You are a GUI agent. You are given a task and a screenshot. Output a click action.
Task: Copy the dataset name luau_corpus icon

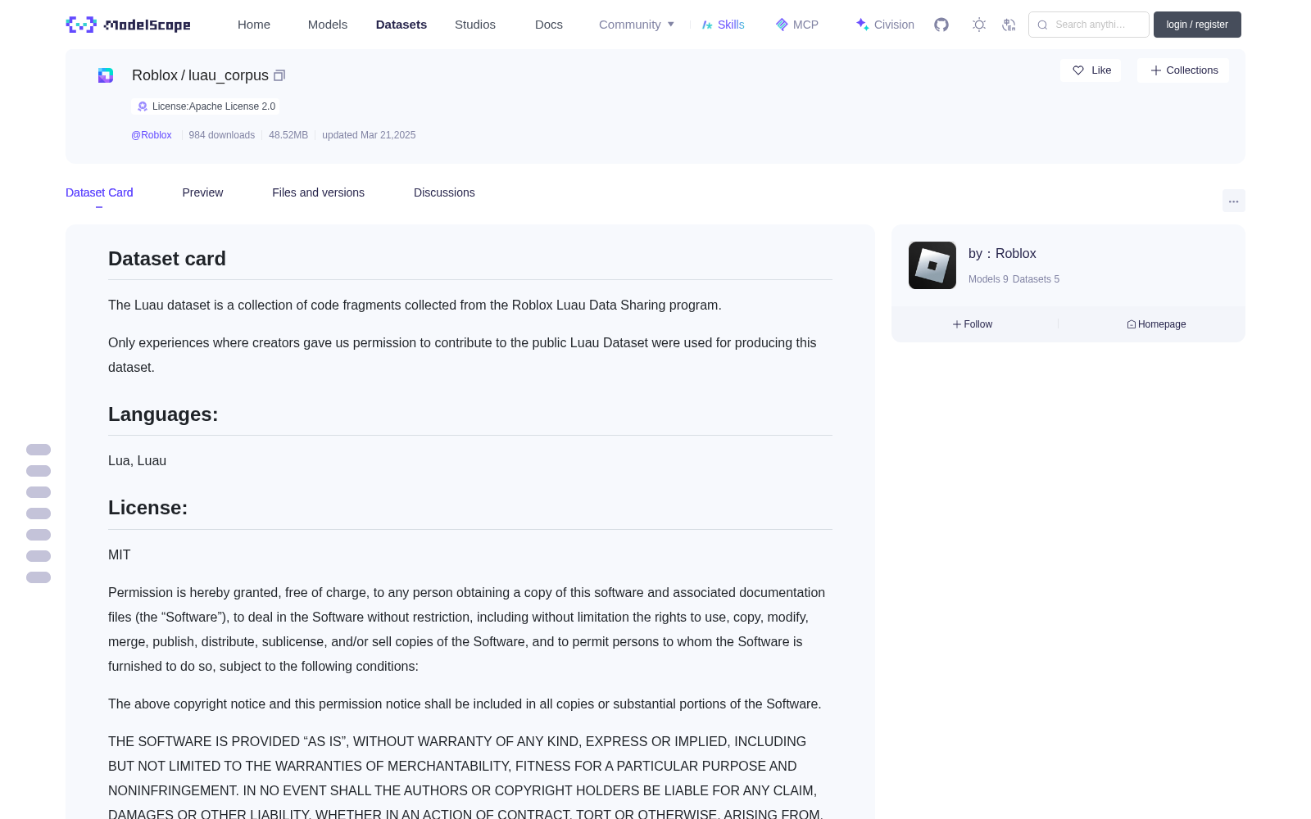pos(279,75)
